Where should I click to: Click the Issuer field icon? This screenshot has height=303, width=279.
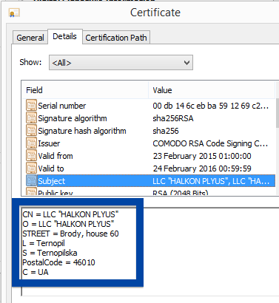[x=31, y=143]
